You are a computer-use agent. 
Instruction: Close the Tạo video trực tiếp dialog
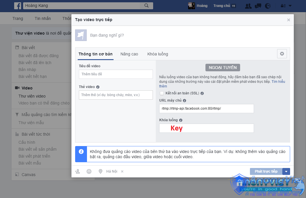(x=288, y=20)
